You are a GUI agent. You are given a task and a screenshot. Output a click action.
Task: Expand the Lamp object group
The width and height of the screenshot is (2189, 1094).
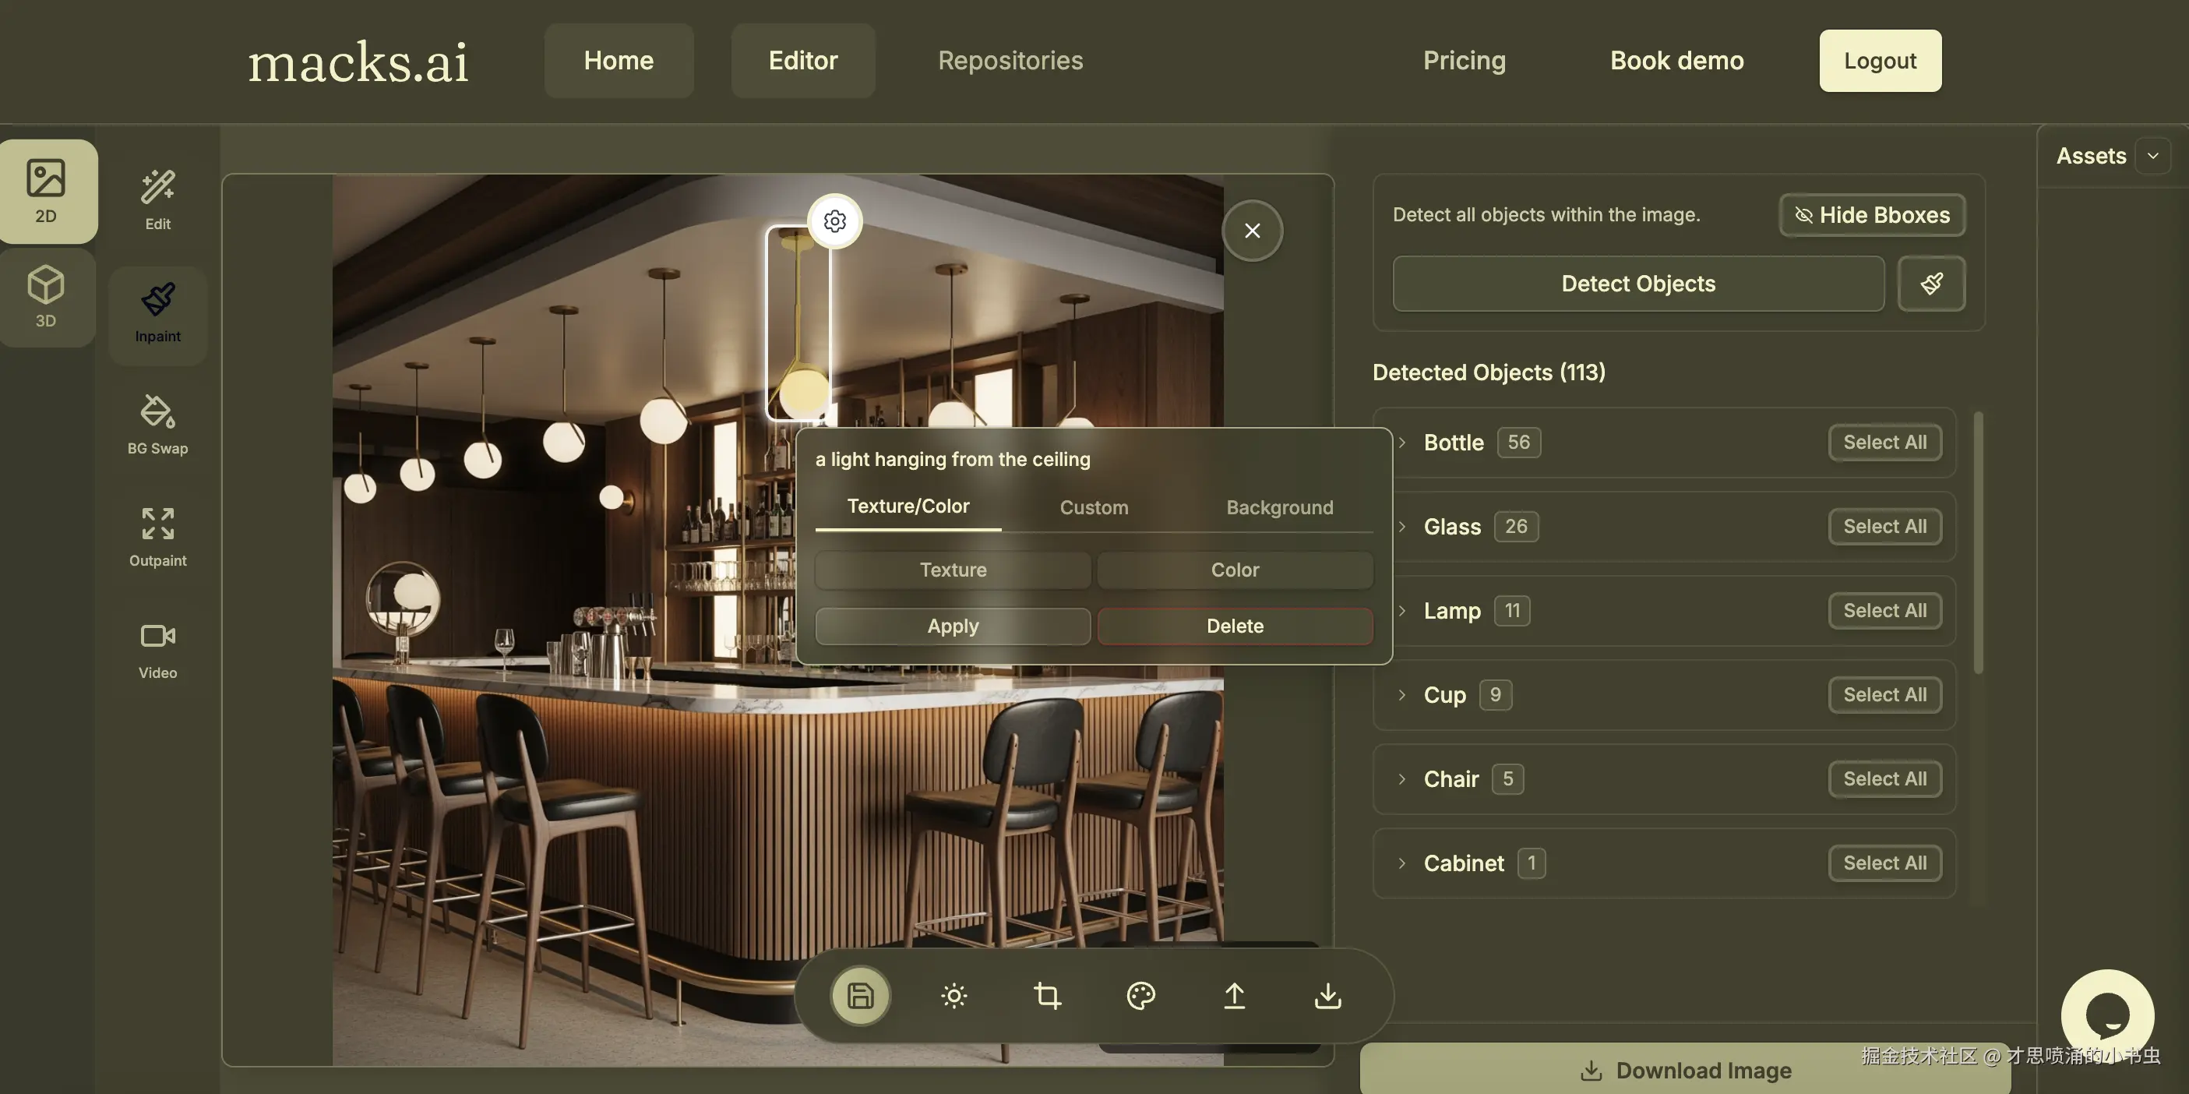point(1402,610)
